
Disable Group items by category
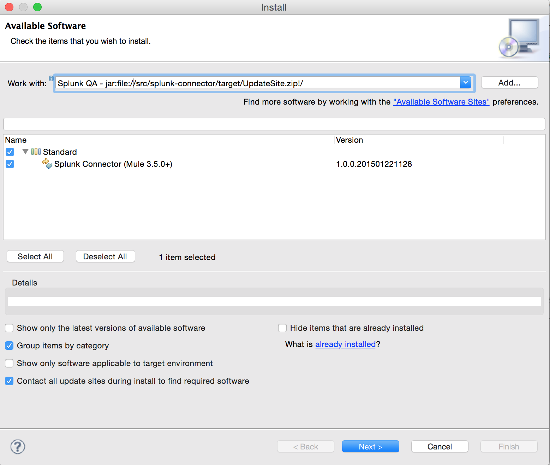point(9,346)
